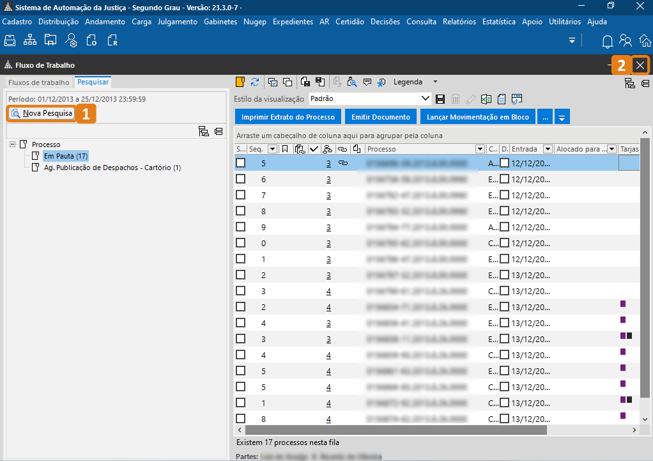Select checkbox of first highlighted row
The height and width of the screenshot is (461, 653).
tap(241, 162)
